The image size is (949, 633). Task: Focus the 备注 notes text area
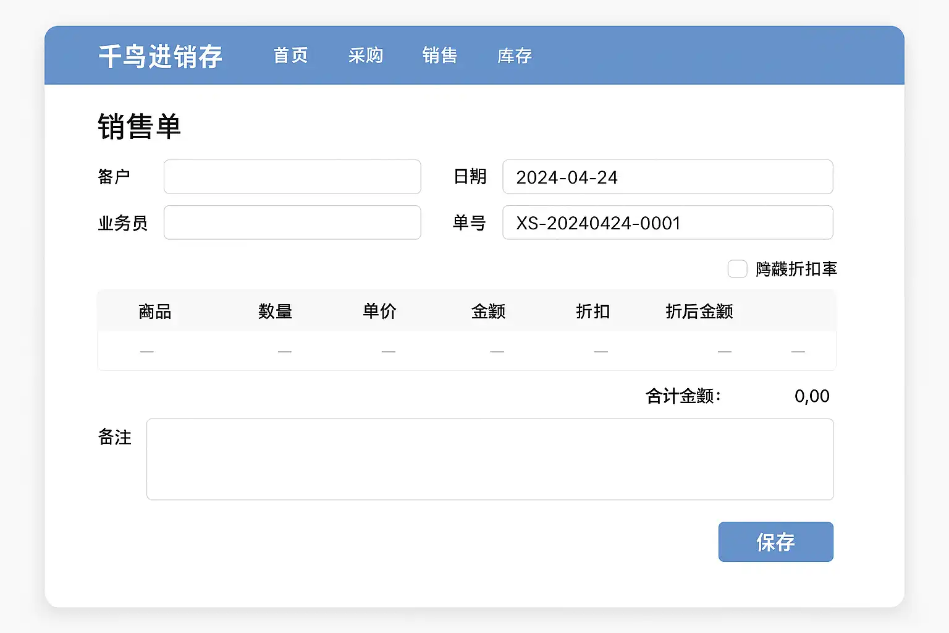490,459
